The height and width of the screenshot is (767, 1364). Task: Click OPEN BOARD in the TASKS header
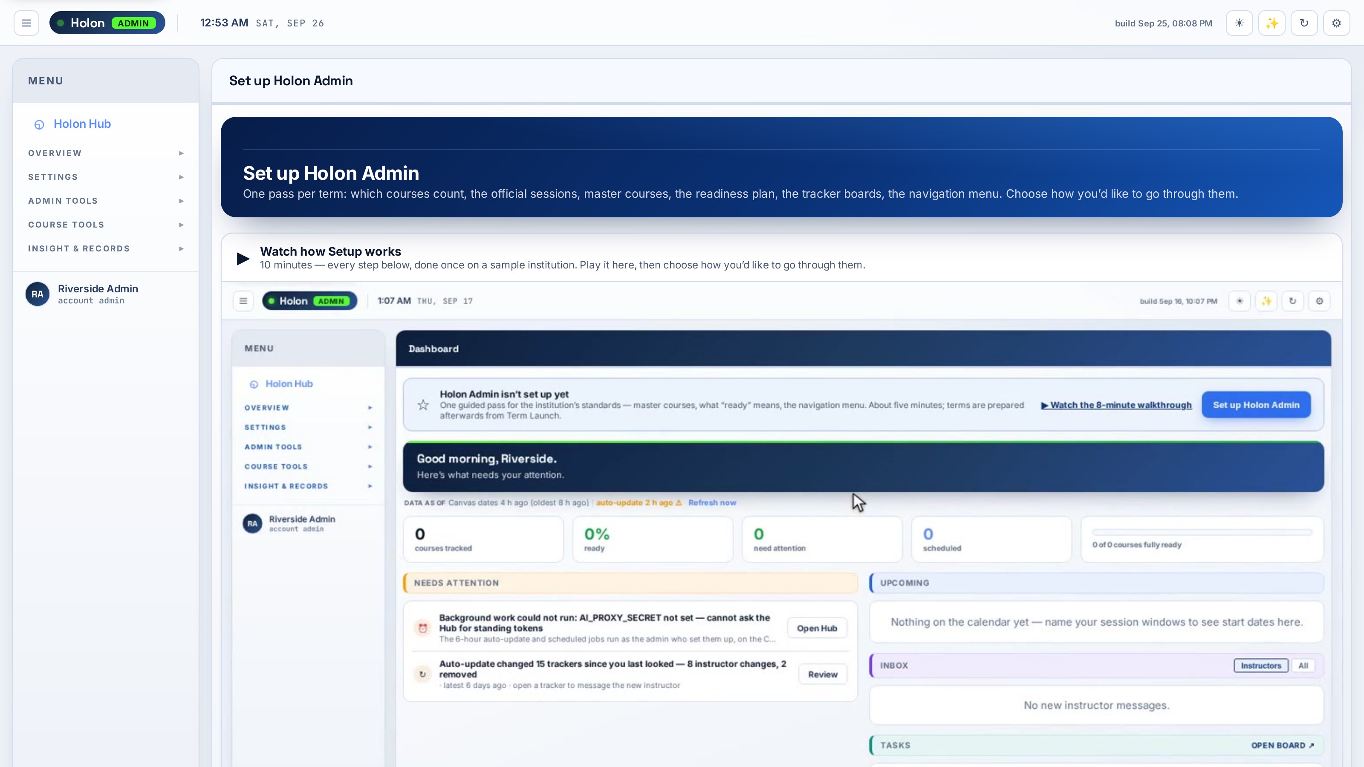coord(1283,745)
